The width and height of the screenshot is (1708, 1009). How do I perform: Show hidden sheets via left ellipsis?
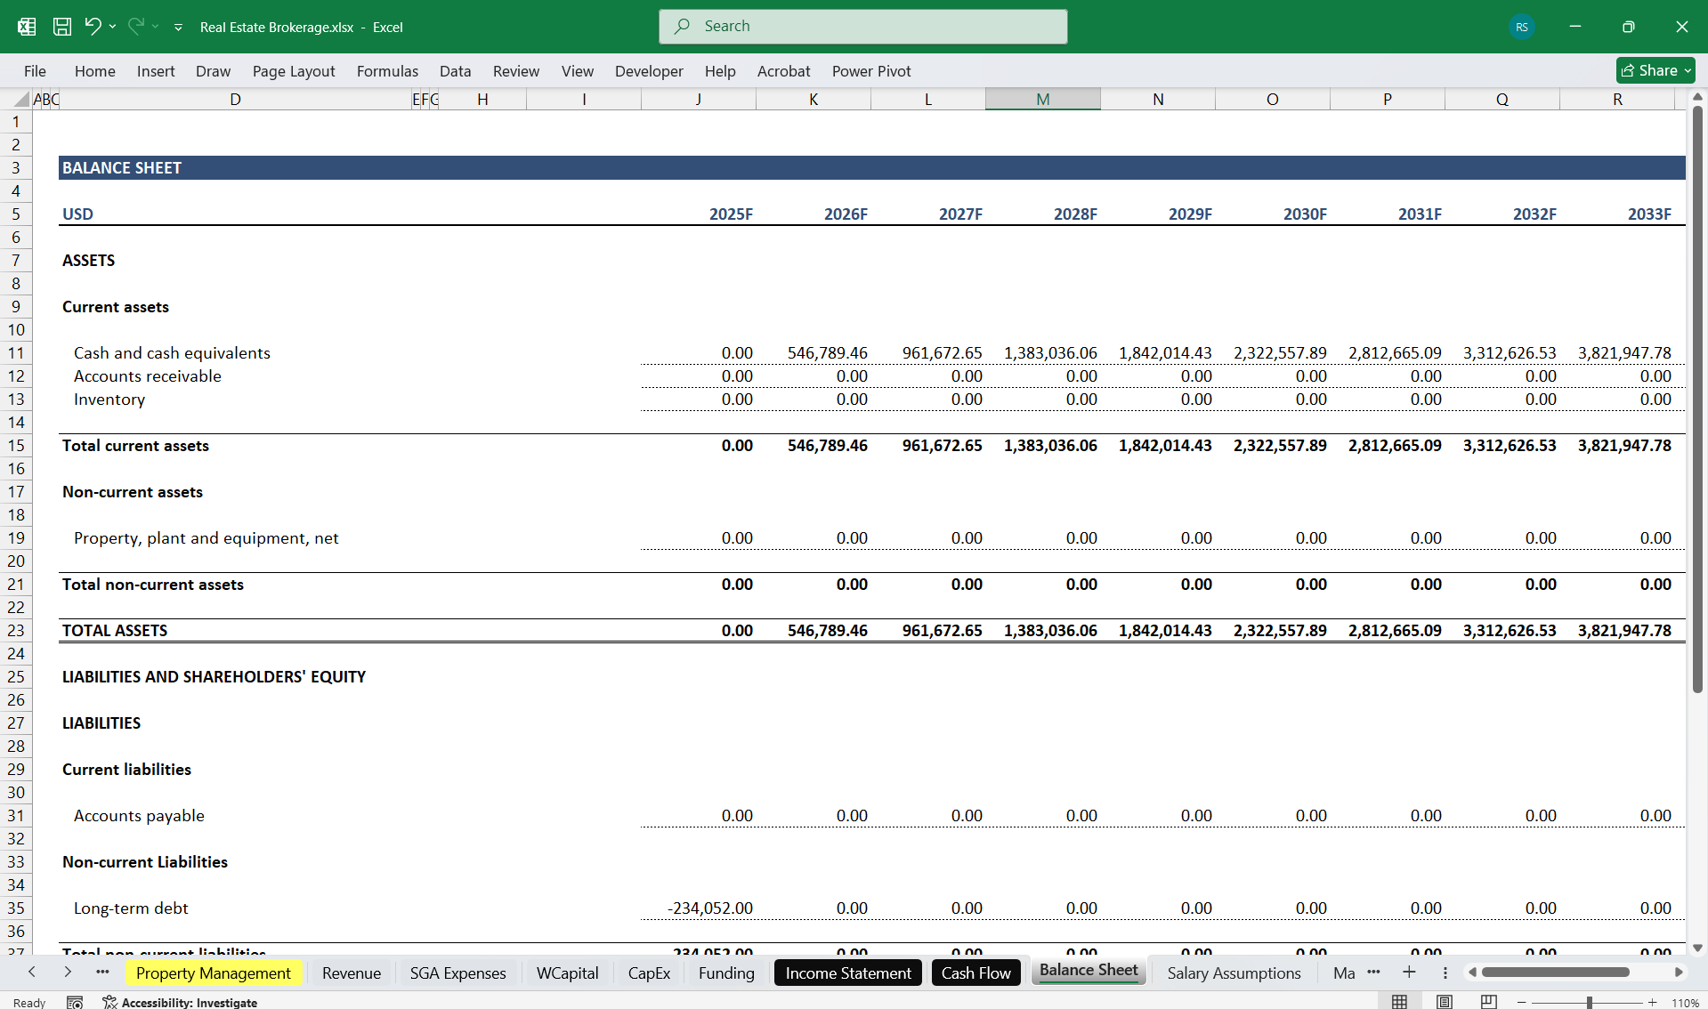tap(102, 973)
